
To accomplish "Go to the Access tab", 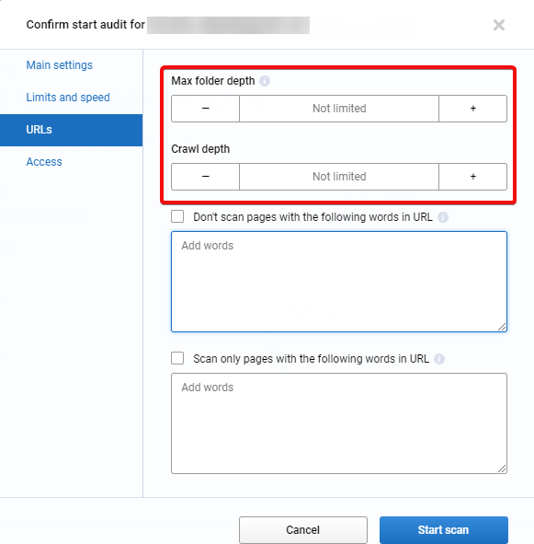I will point(44,162).
